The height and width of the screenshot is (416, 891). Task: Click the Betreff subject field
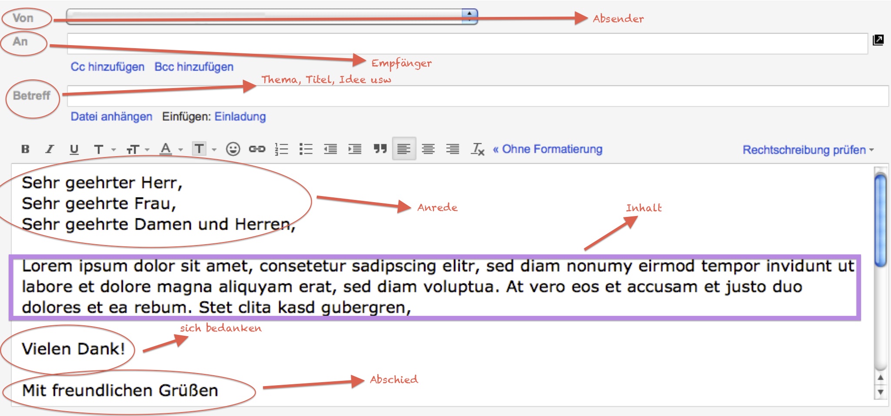[x=478, y=96]
